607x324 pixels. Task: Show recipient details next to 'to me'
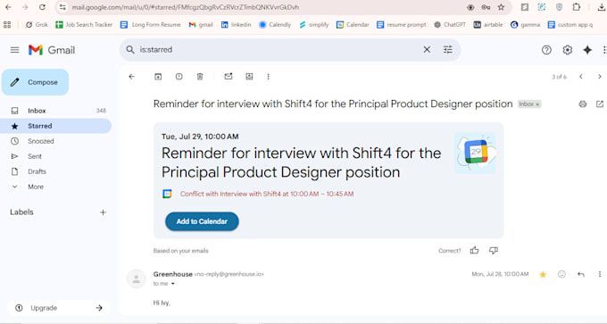[x=173, y=284]
